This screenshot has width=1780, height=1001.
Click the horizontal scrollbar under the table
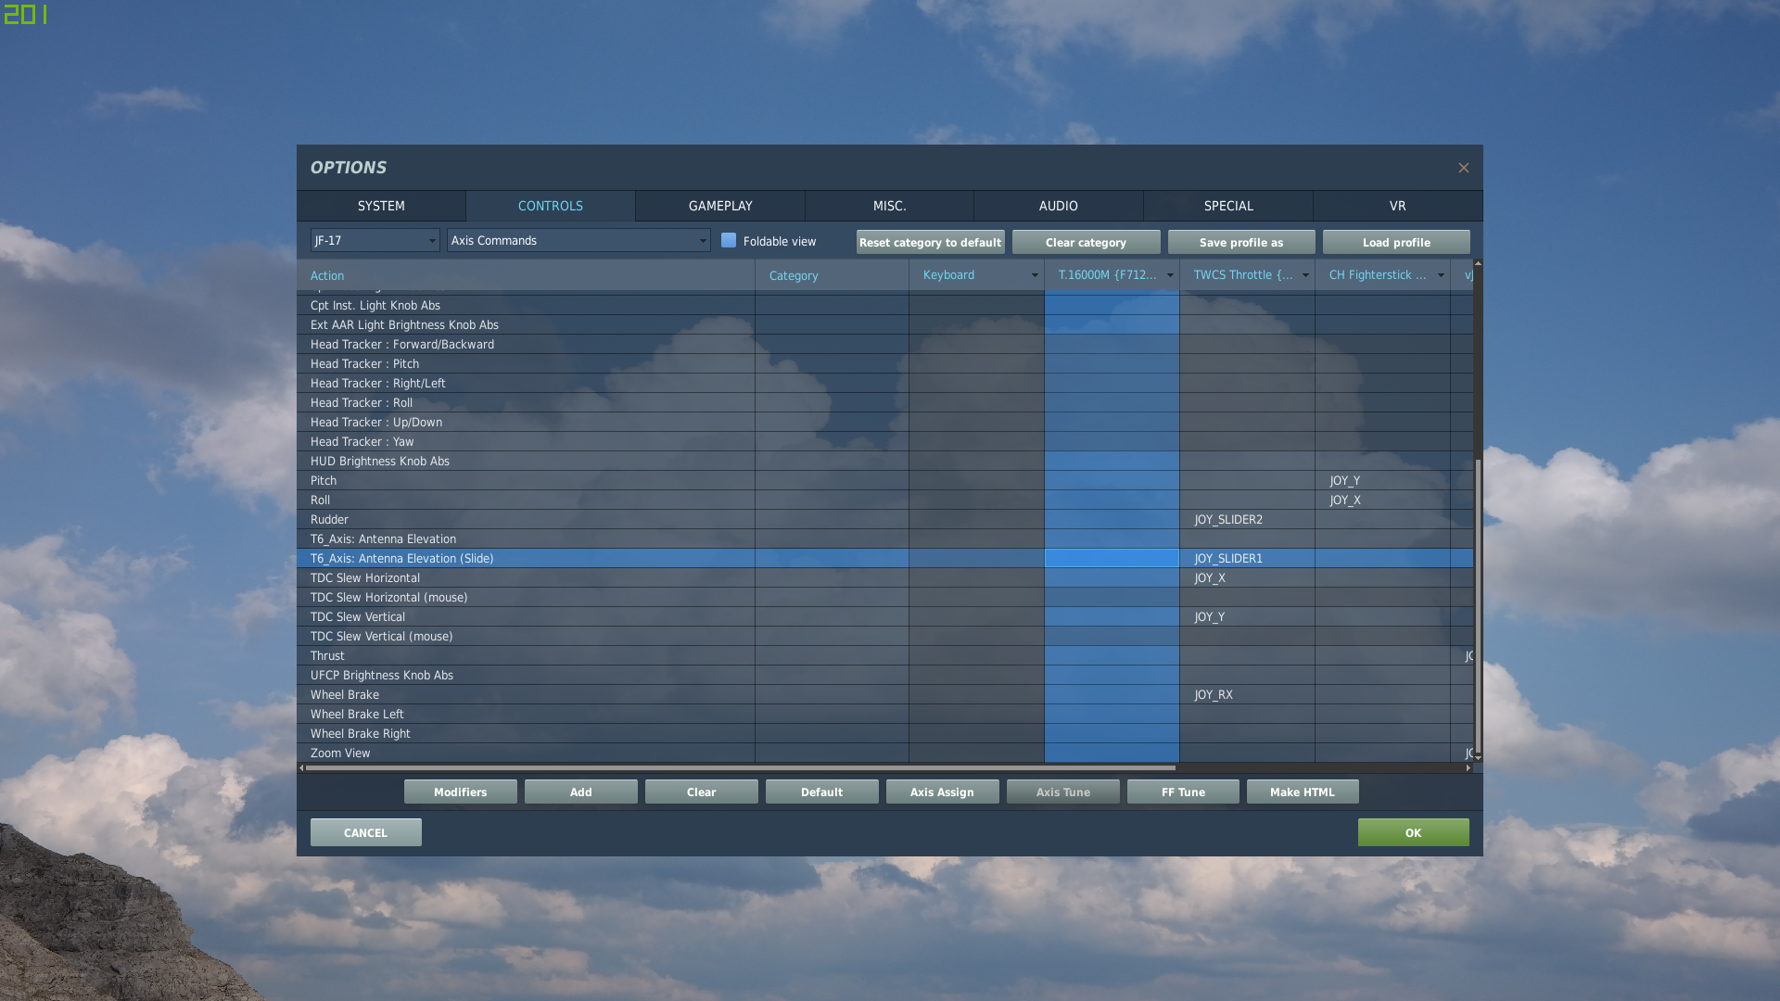[x=740, y=767]
